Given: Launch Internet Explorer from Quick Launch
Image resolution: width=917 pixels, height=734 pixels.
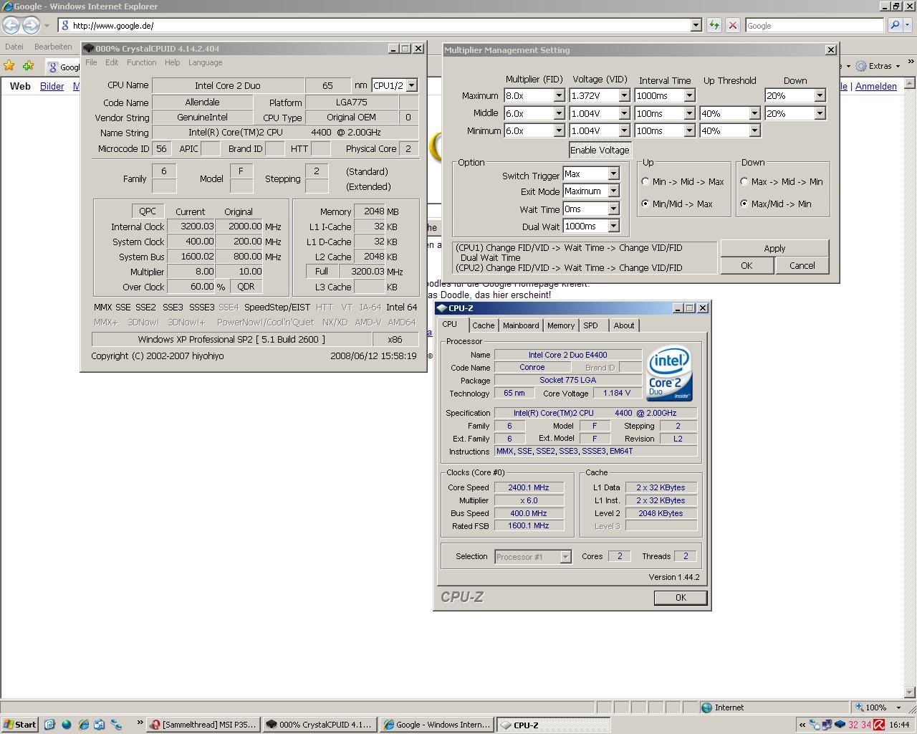Looking at the screenshot, I should 83,725.
